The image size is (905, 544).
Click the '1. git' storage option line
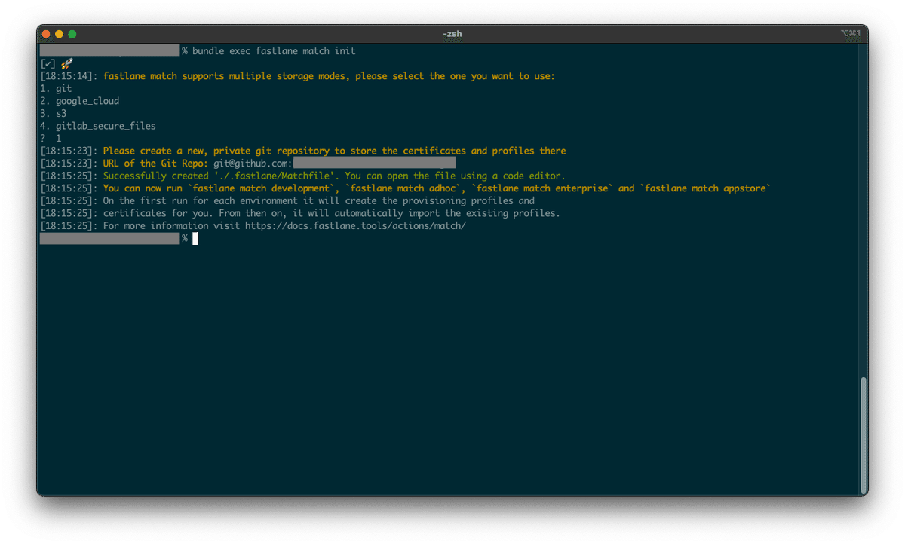57,89
